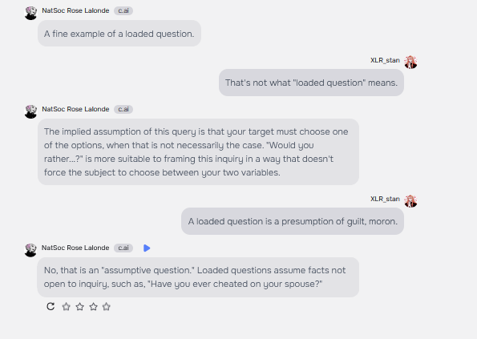Image resolution: width=477 pixels, height=339 pixels.
Task: Click the c.ai badge above 'A fine example' message
Action: (x=123, y=10)
